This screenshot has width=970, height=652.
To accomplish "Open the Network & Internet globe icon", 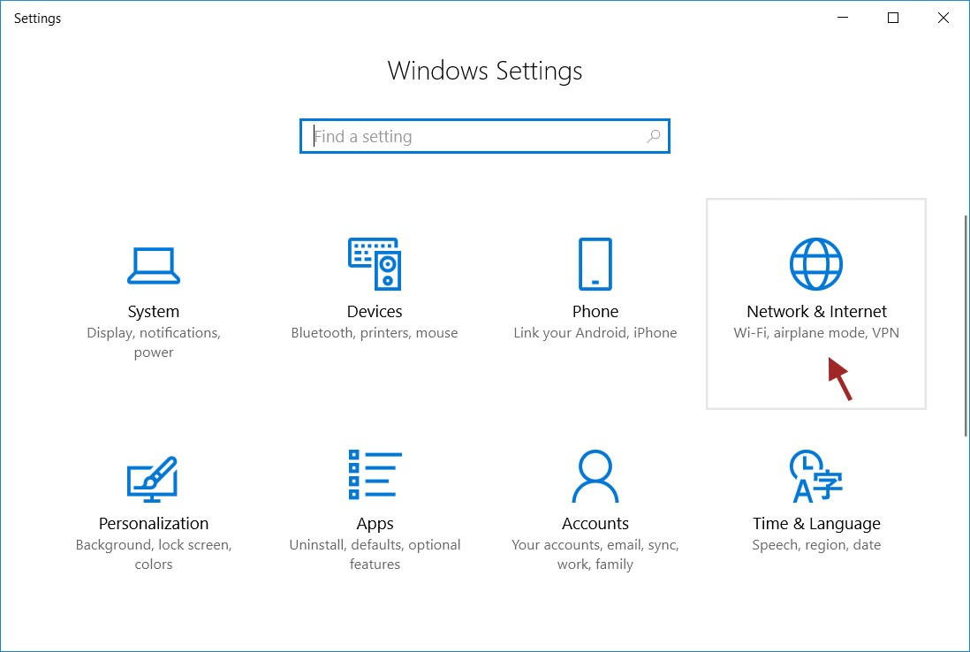I will point(816,263).
